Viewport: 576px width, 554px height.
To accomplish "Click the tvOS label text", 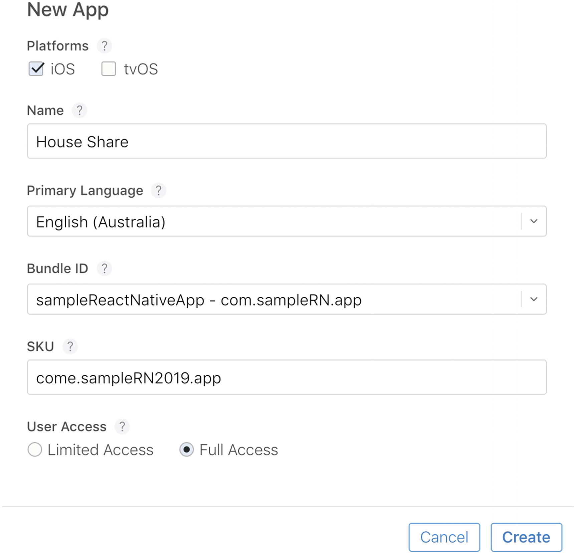I will [x=141, y=69].
